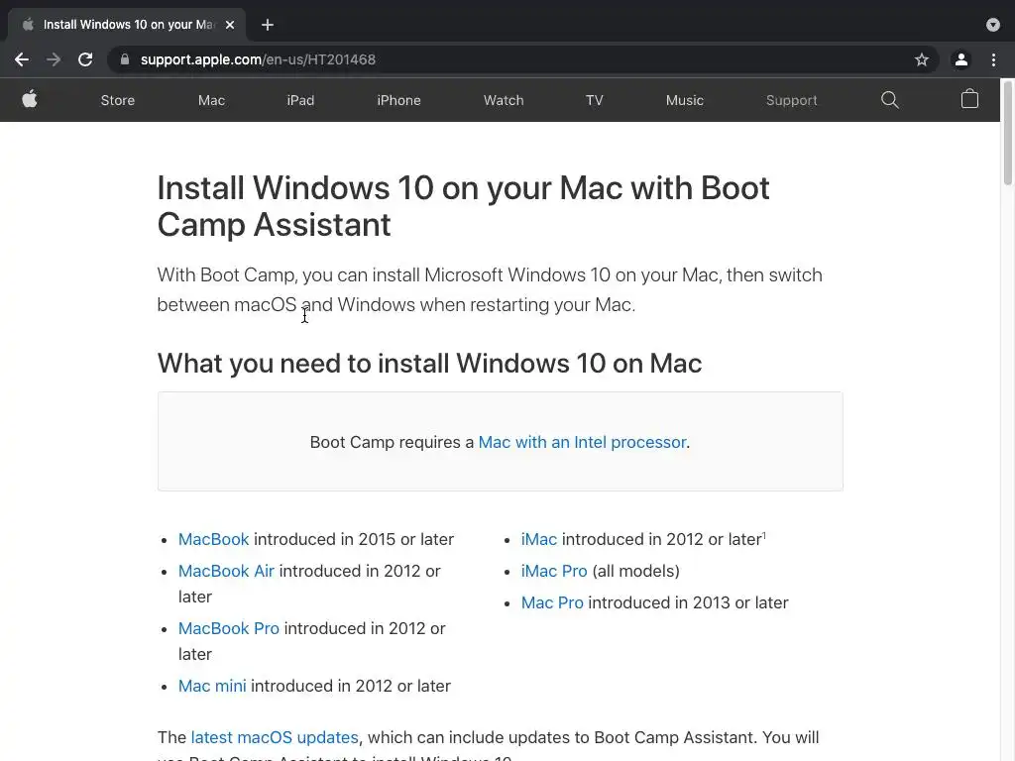
Task: Go back with the browser back arrow
Action: tap(22, 59)
